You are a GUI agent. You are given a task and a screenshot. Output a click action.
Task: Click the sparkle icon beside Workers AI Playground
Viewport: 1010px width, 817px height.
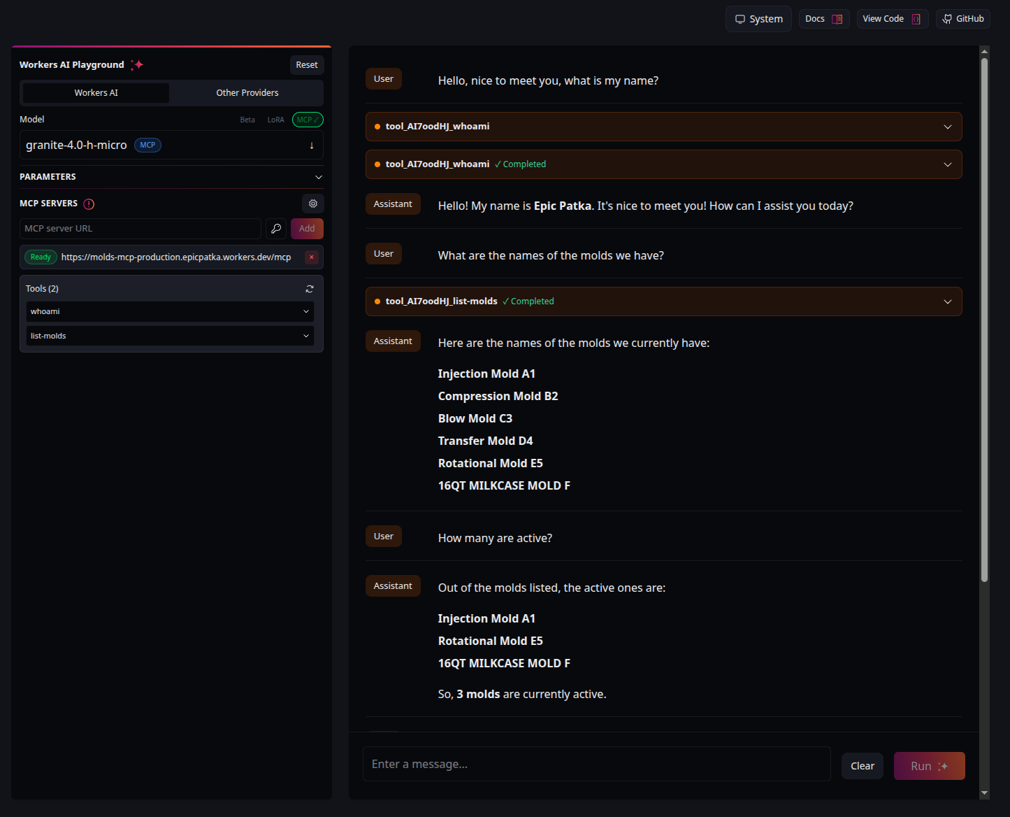tap(137, 64)
